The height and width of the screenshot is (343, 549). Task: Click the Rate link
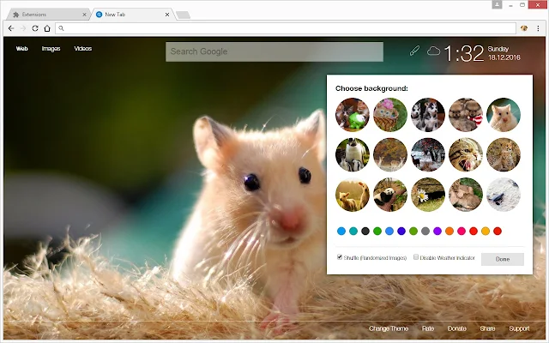click(428, 328)
